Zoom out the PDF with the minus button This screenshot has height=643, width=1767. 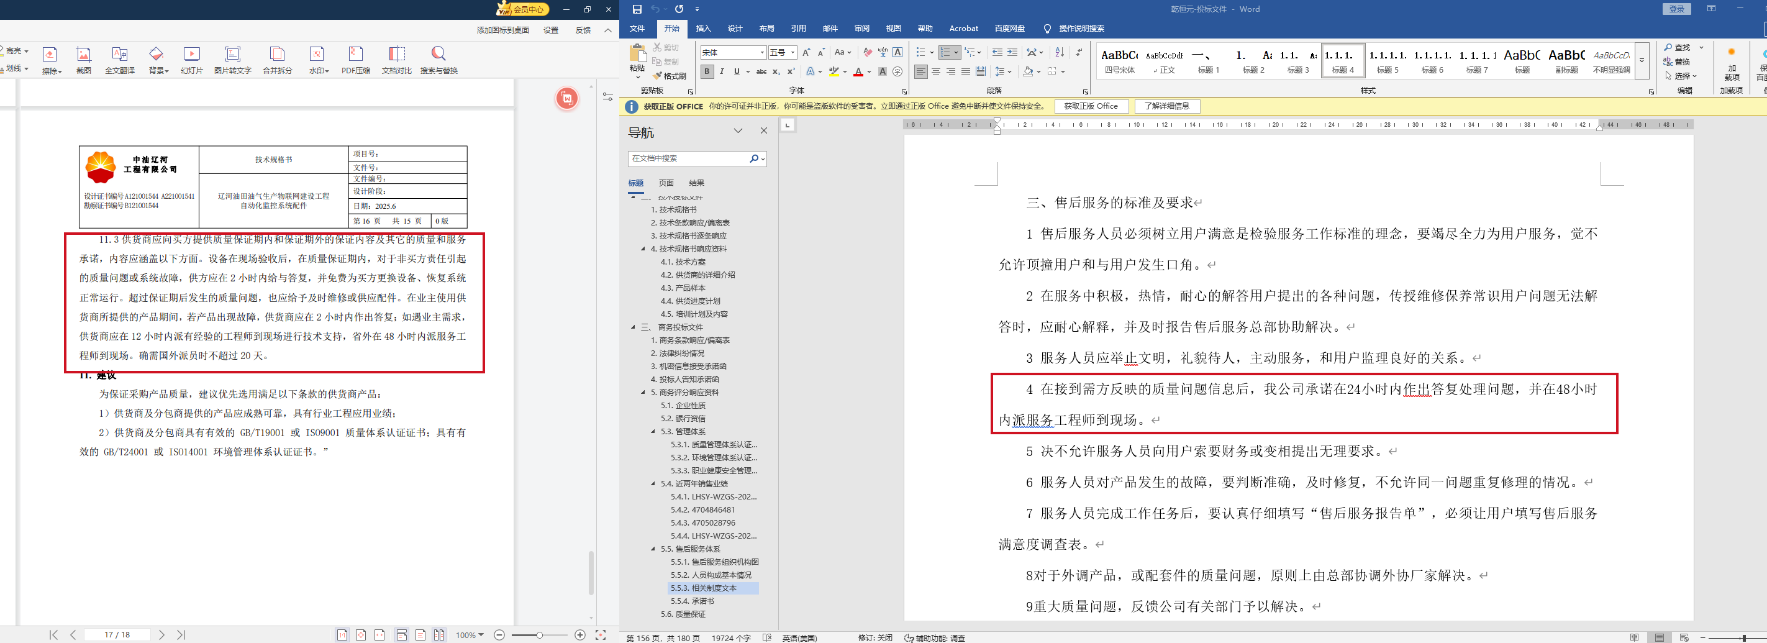click(499, 635)
